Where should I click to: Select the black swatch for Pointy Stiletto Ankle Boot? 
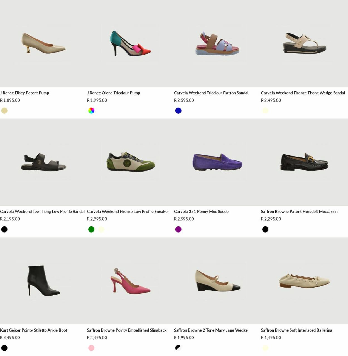click(x=4, y=348)
